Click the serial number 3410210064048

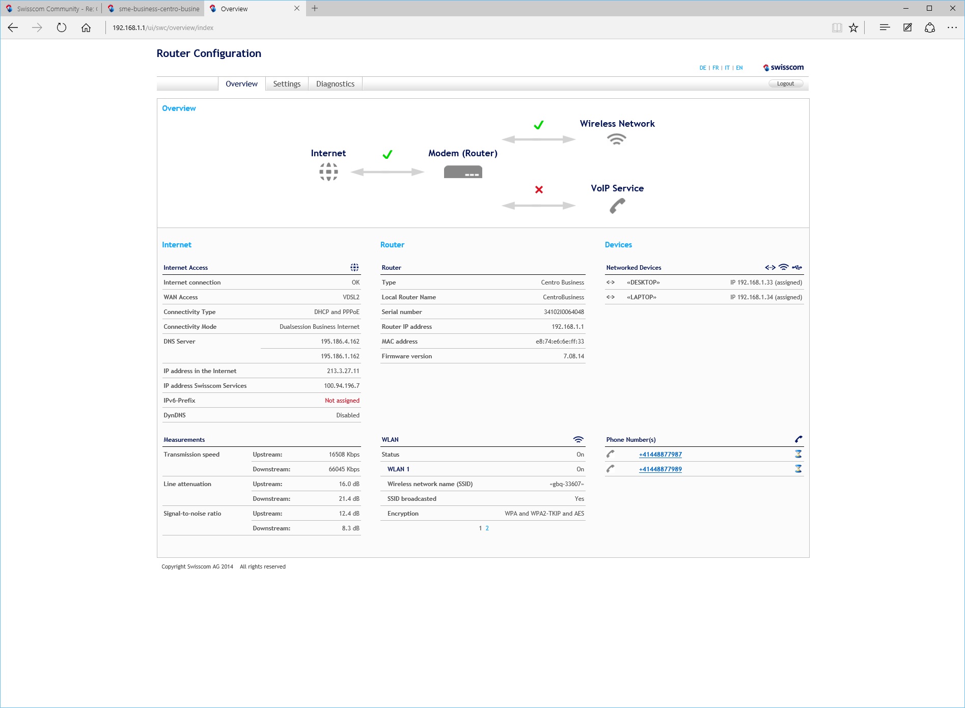tap(564, 312)
